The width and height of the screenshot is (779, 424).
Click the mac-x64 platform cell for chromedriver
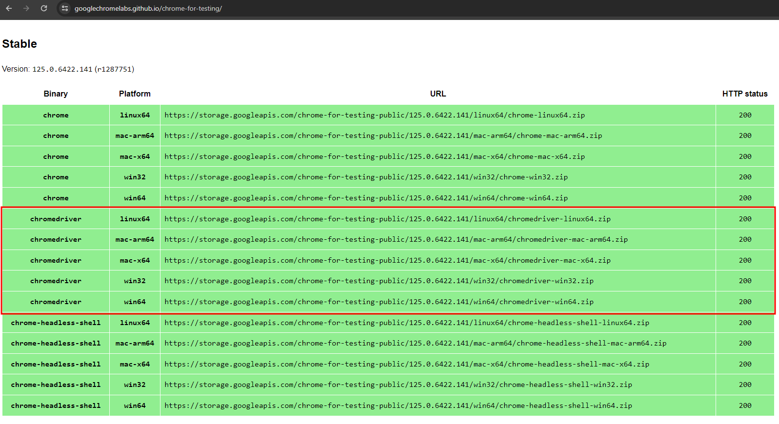(x=135, y=260)
